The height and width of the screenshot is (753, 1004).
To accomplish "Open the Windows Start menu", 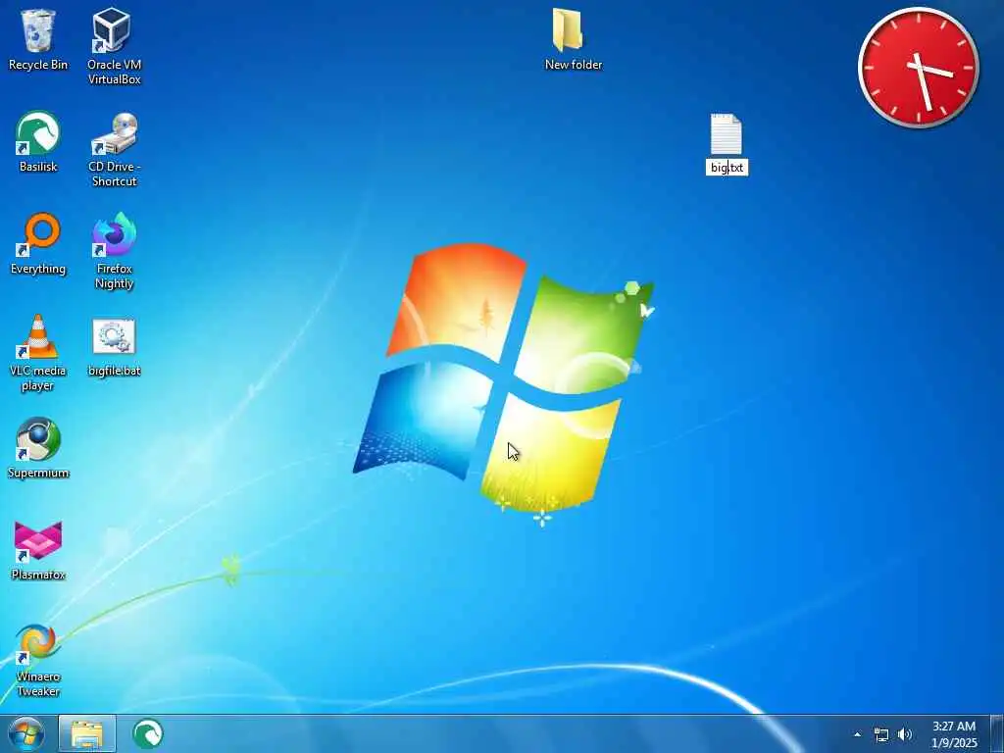I will point(26,734).
